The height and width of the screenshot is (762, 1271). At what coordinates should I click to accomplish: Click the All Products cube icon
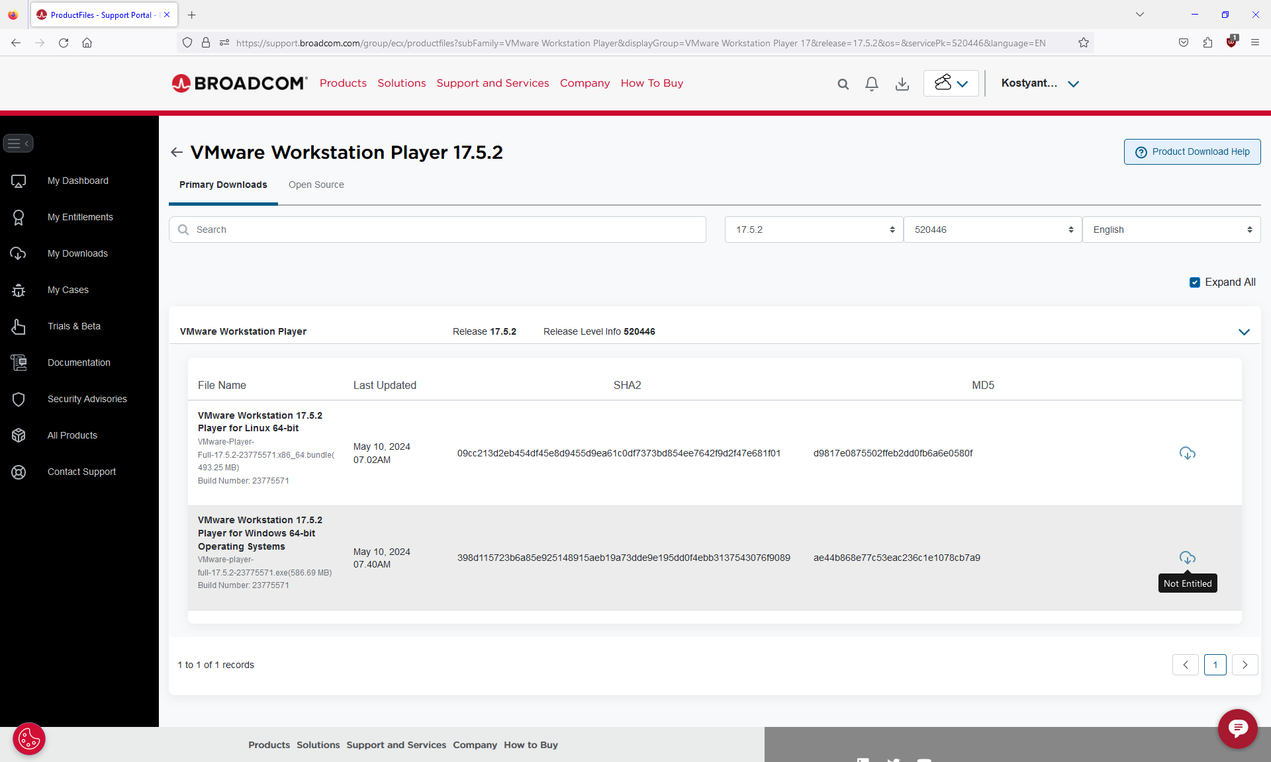pyautogui.click(x=19, y=435)
